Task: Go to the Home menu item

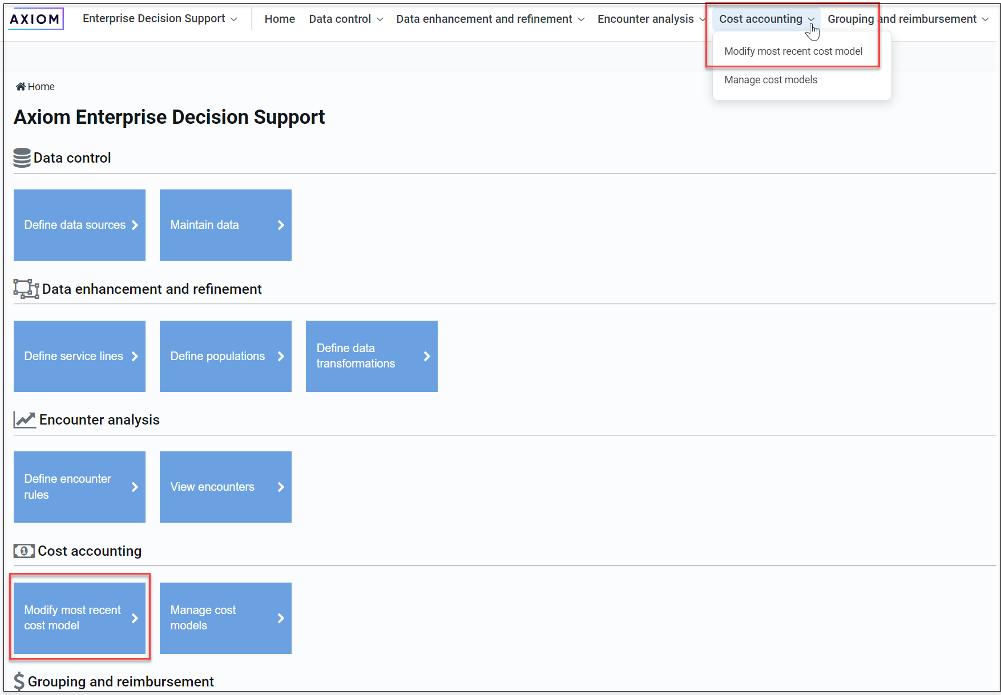Action: click(280, 19)
